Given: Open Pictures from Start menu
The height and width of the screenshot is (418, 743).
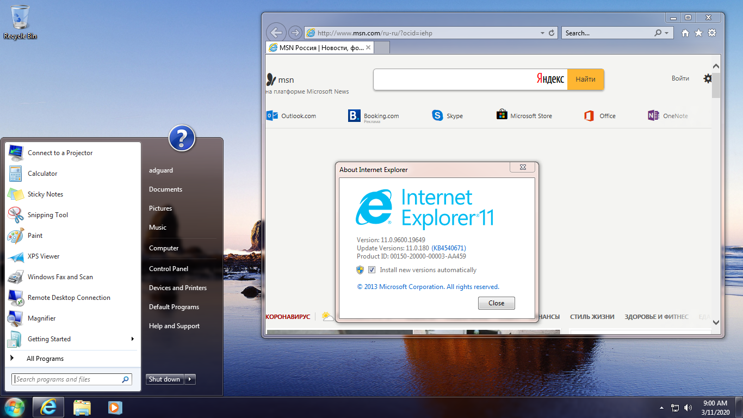Looking at the screenshot, I should (x=160, y=208).
